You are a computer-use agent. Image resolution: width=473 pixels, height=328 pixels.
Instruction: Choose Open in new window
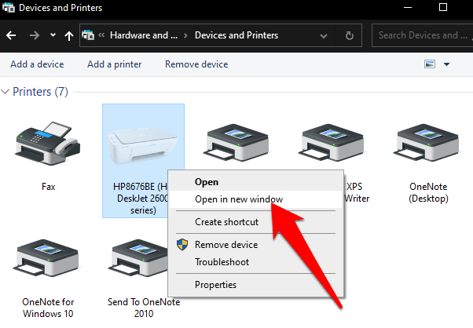point(239,199)
